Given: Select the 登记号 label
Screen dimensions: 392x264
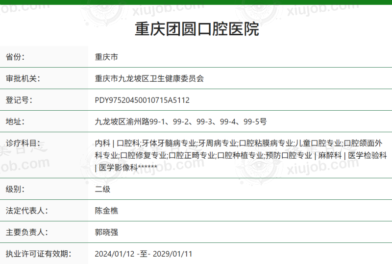Looking at the screenshot, I should click(19, 100).
